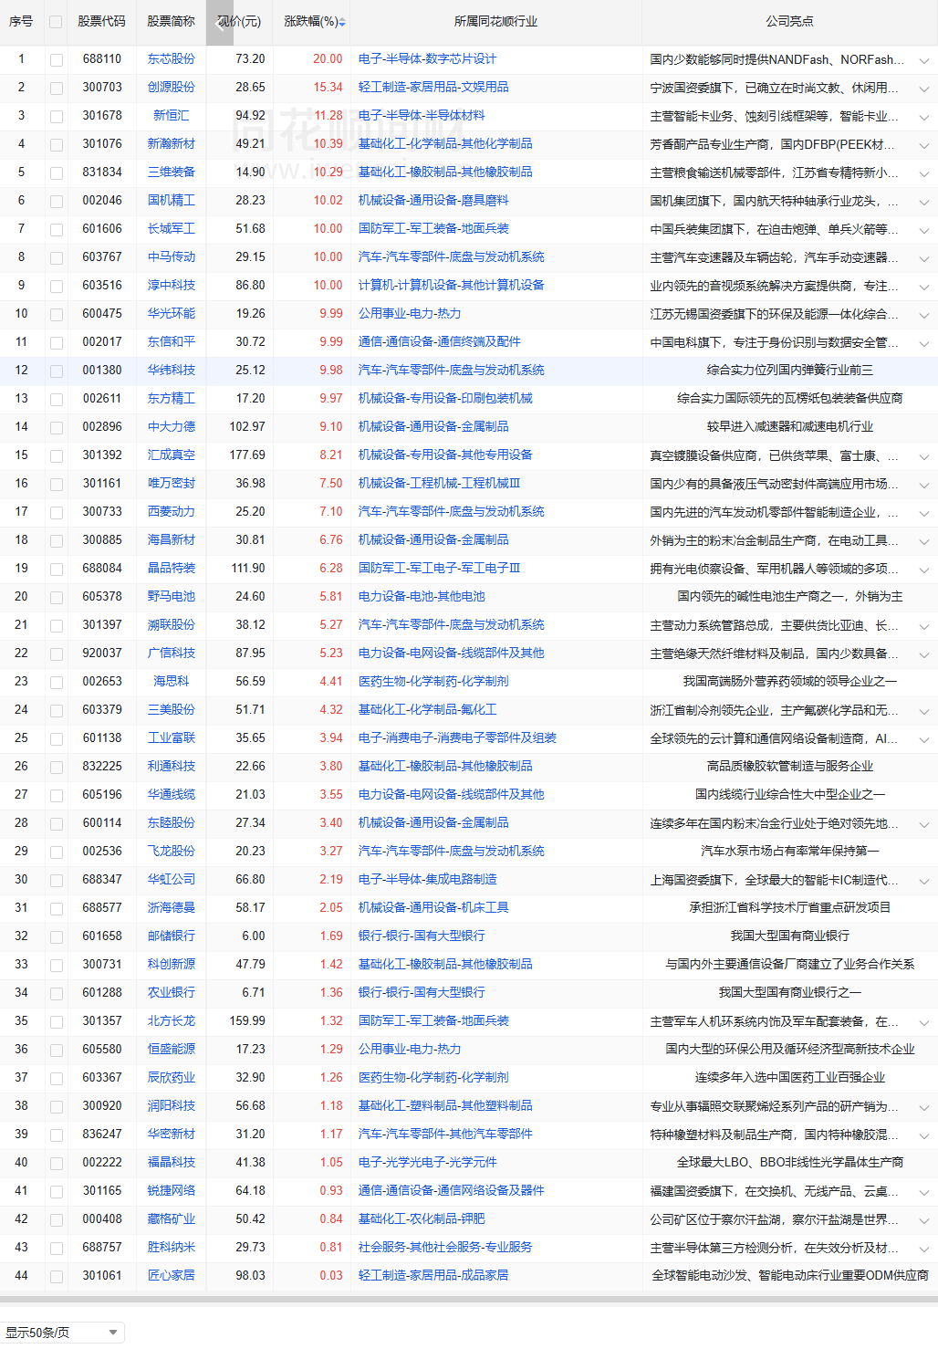Click the 公司亮点 column header
The height and width of the screenshot is (1349, 938).
coord(789,21)
